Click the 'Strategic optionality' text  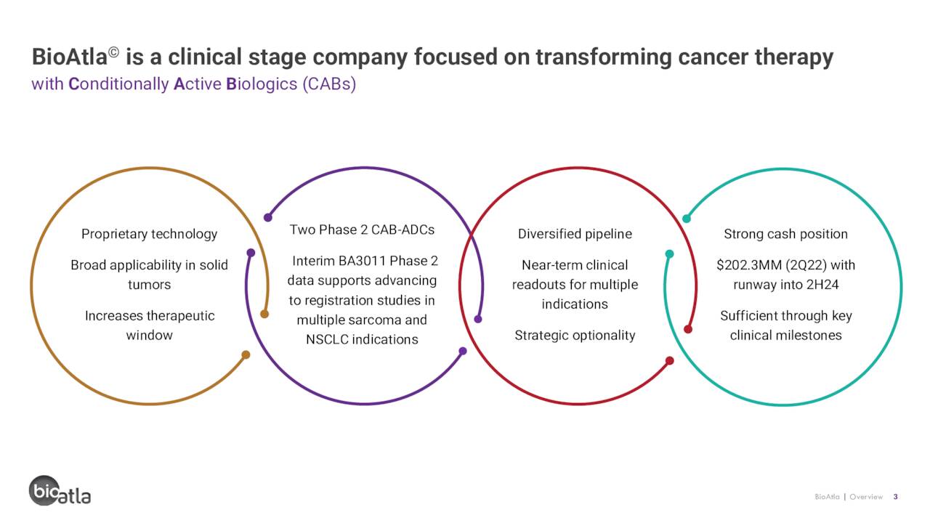click(575, 336)
